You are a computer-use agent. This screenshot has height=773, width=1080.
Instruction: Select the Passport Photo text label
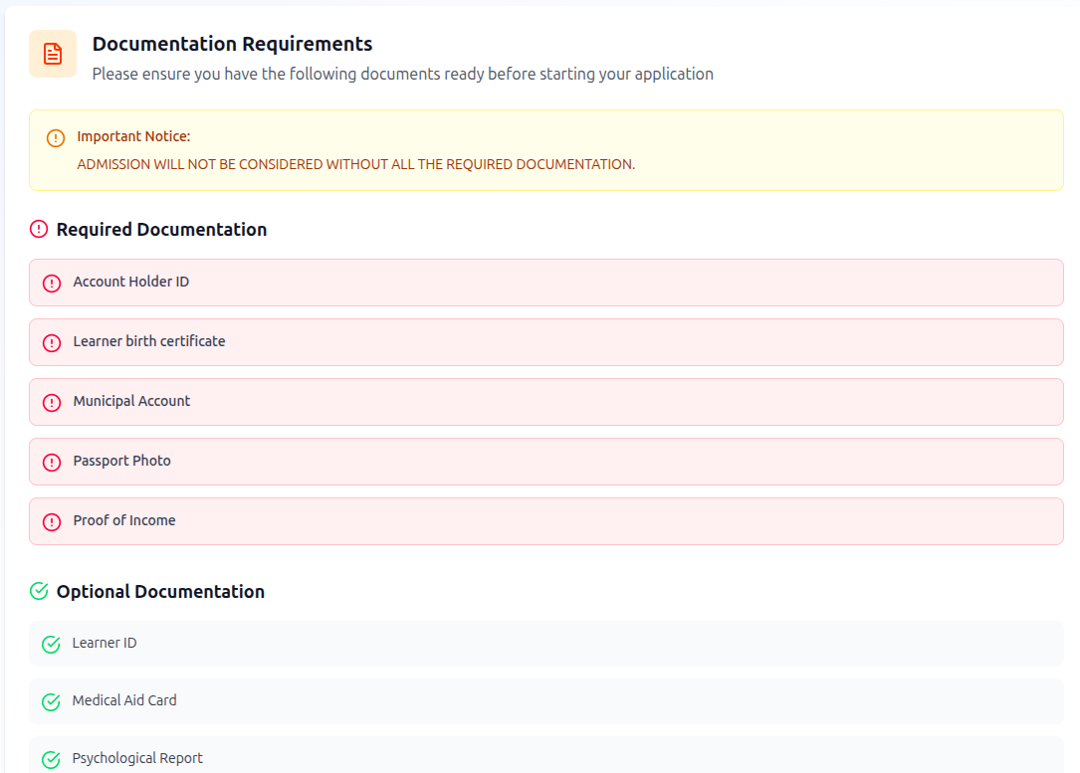(121, 461)
